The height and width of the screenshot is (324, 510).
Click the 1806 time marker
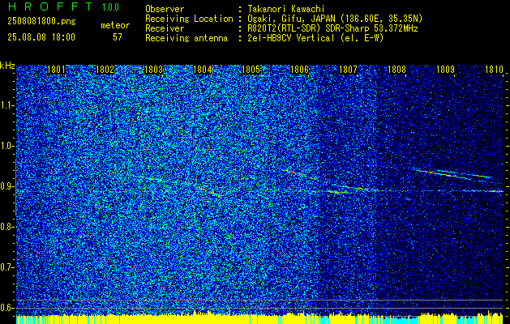coord(299,70)
